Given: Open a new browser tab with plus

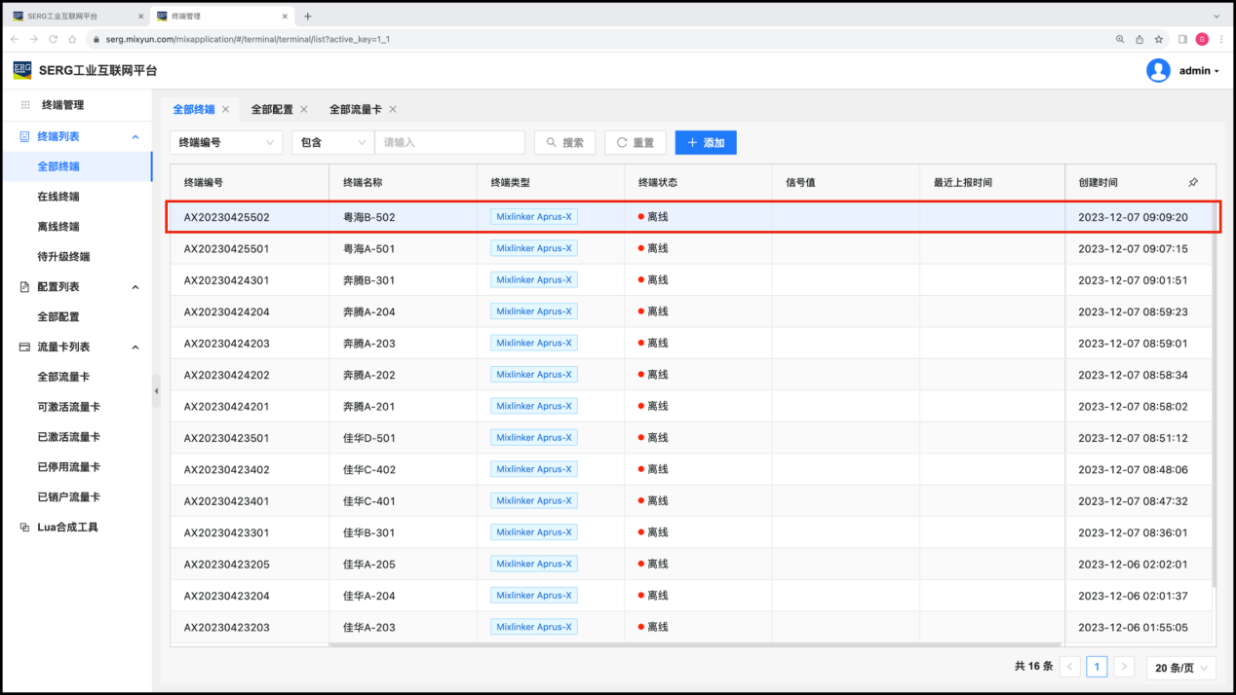Looking at the screenshot, I should [x=308, y=17].
